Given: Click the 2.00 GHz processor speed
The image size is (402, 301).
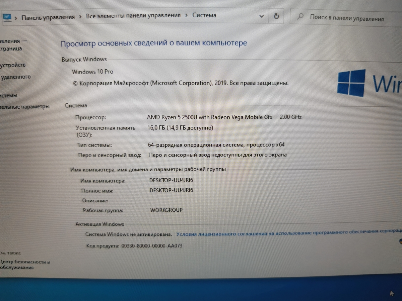Looking at the screenshot, I should pyautogui.click(x=291, y=117).
